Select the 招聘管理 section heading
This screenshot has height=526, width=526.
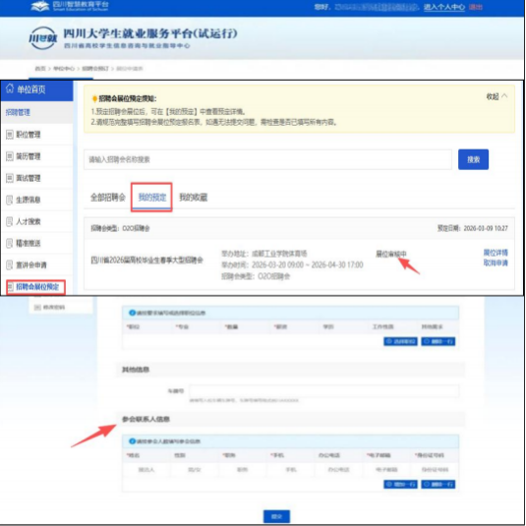[18, 112]
